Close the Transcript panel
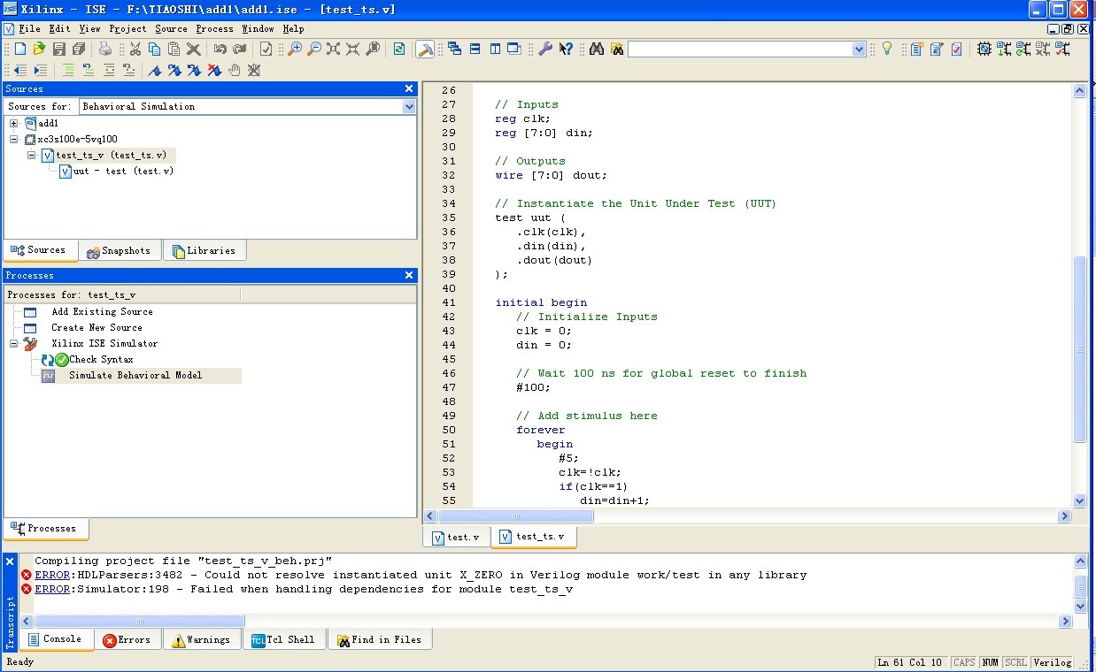The image size is (1096, 672). 11,561
